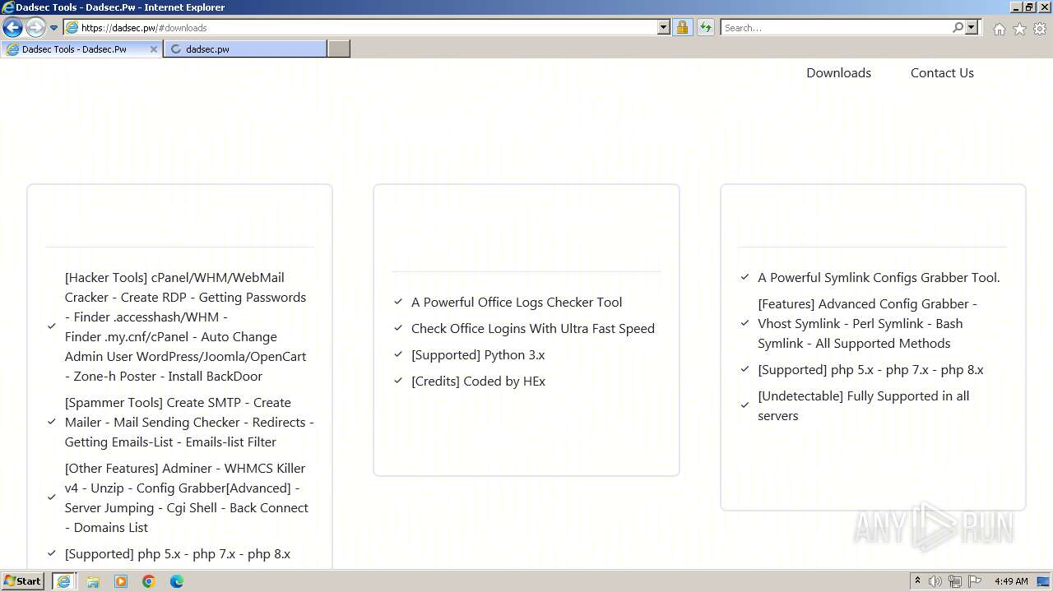The height and width of the screenshot is (592, 1053).
Task: Open the recent pages dropdown arrow
Action: click(54, 28)
